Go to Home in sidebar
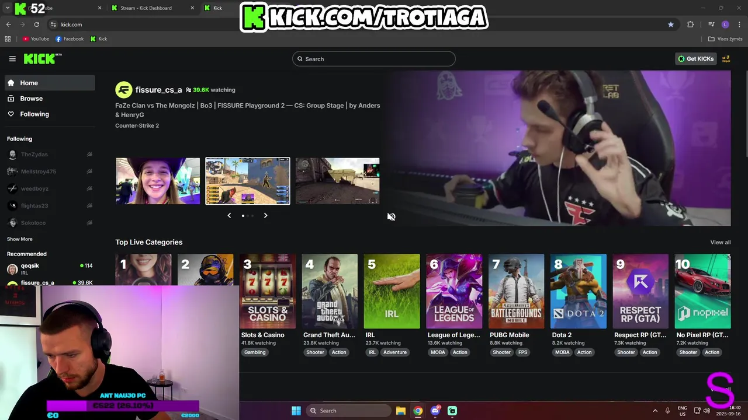This screenshot has width=748, height=420. 50,83
